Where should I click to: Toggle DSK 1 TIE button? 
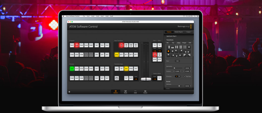(x=155, y=45)
